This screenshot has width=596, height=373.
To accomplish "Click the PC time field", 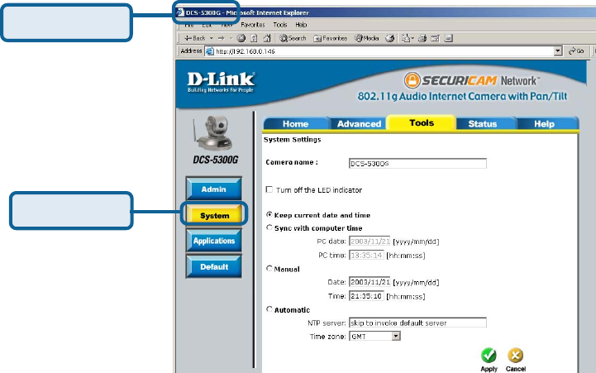I will point(366,255).
